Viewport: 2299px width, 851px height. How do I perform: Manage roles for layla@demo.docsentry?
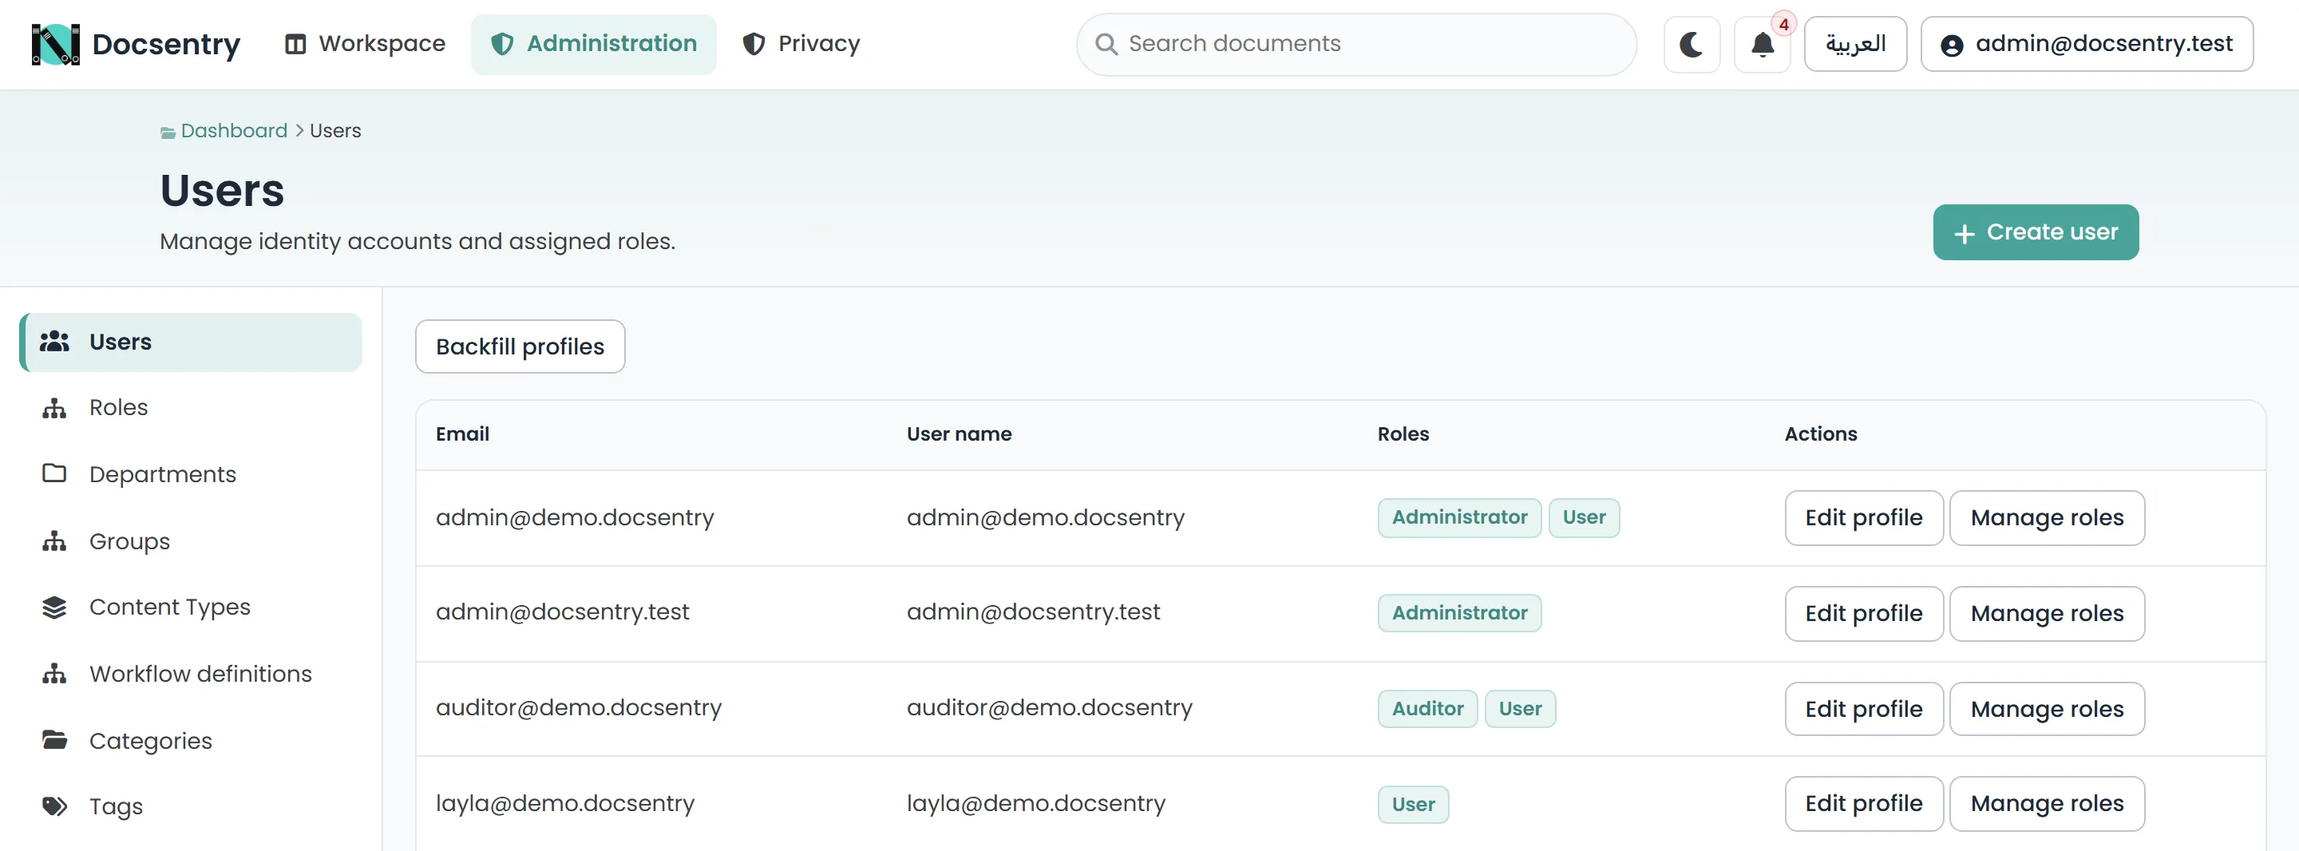click(x=2047, y=804)
